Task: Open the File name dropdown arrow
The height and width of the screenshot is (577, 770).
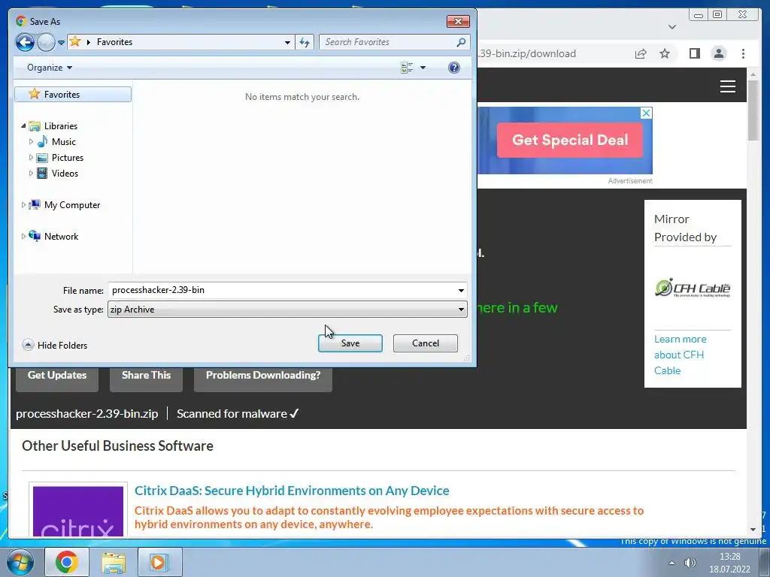Action: pos(461,291)
